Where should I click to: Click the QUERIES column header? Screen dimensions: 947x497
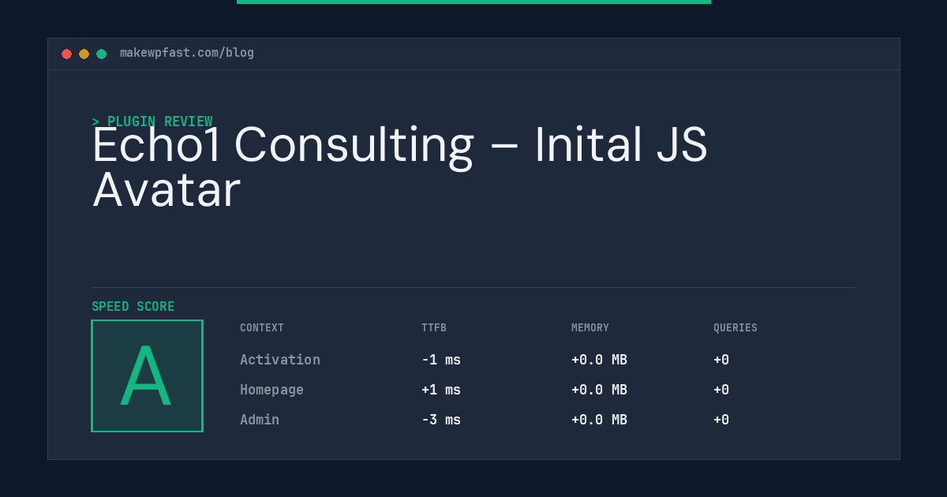pyautogui.click(x=736, y=328)
